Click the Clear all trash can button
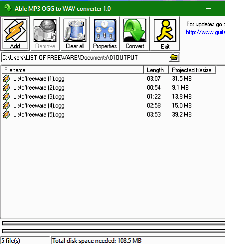The height and width of the screenshot is (244, 225). (75, 33)
